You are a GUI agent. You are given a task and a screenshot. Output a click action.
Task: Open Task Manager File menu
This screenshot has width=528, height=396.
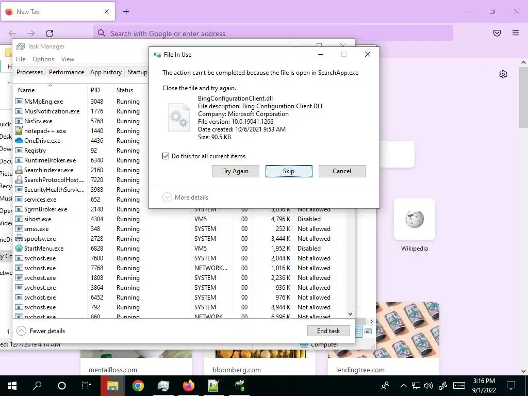click(x=21, y=59)
